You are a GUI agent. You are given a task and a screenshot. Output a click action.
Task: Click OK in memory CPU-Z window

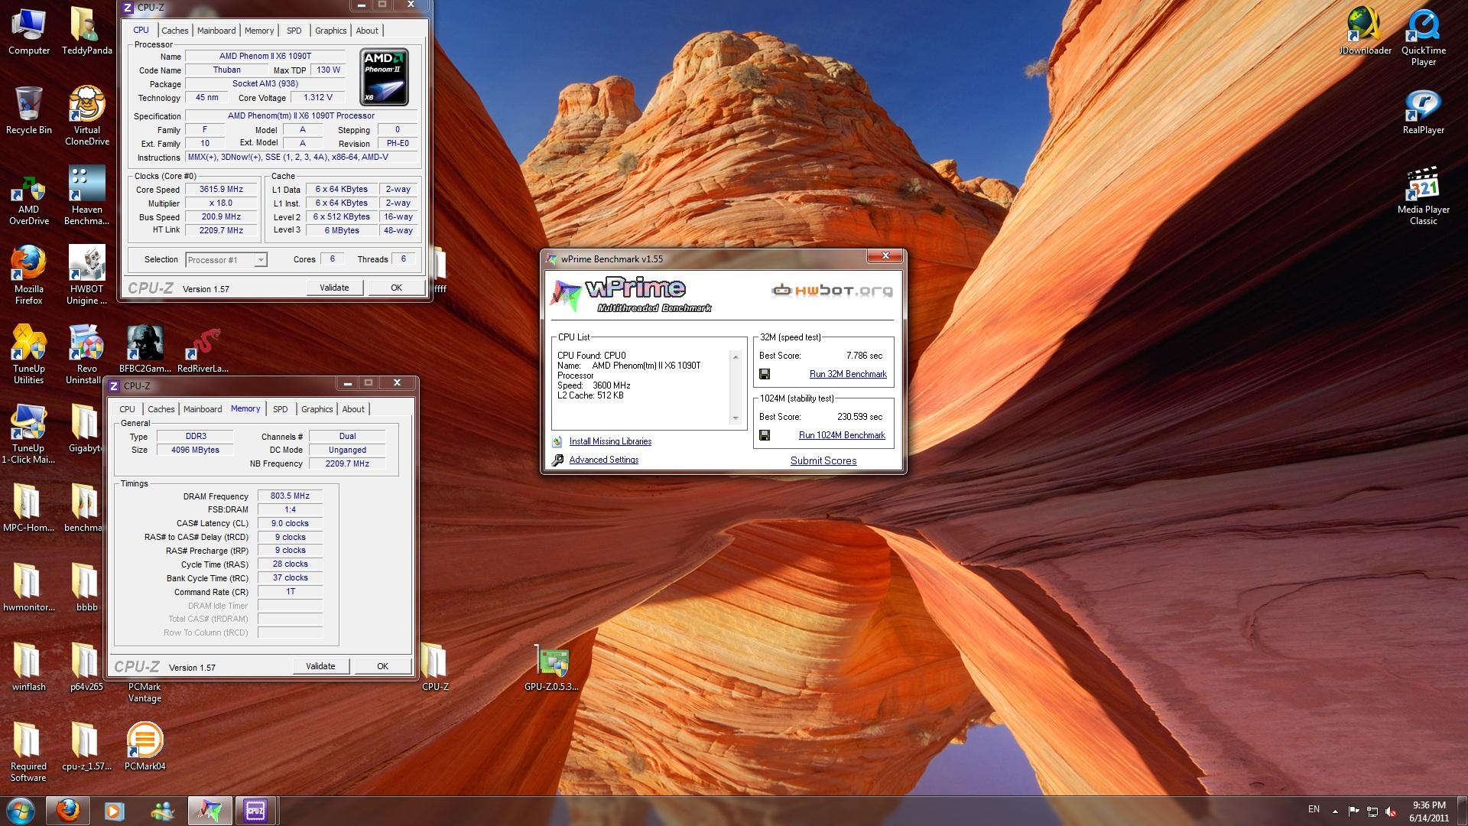click(x=382, y=666)
